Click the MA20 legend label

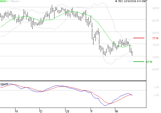[3, 1]
